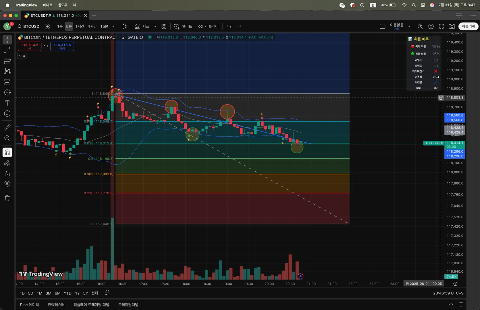The width and height of the screenshot is (480, 310).
Task: Open chart settings gear icon
Action: tap(431, 26)
